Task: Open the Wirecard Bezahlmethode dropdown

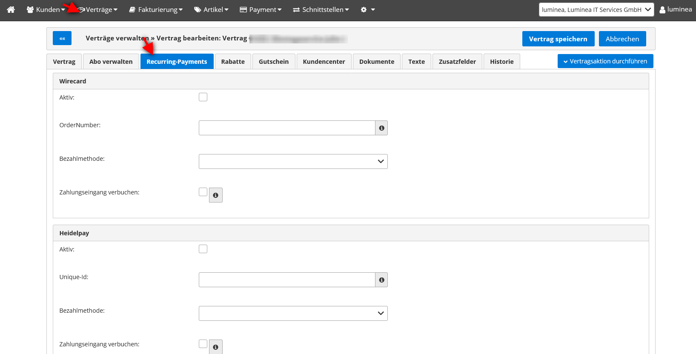Action: 293,162
